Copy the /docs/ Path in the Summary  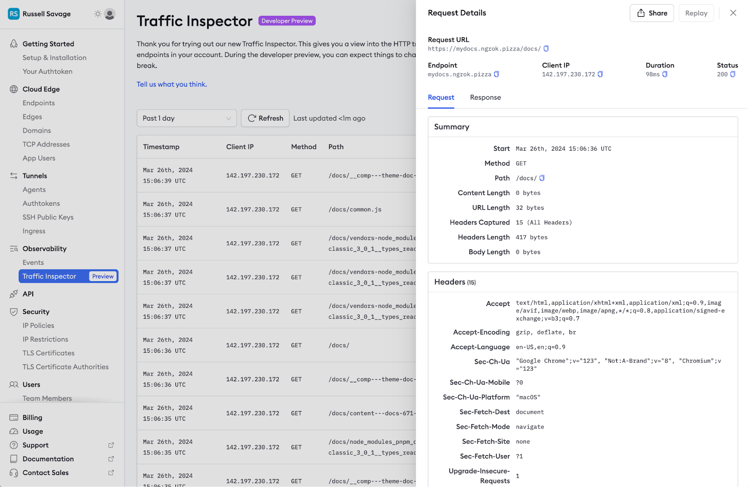[542, 178]
